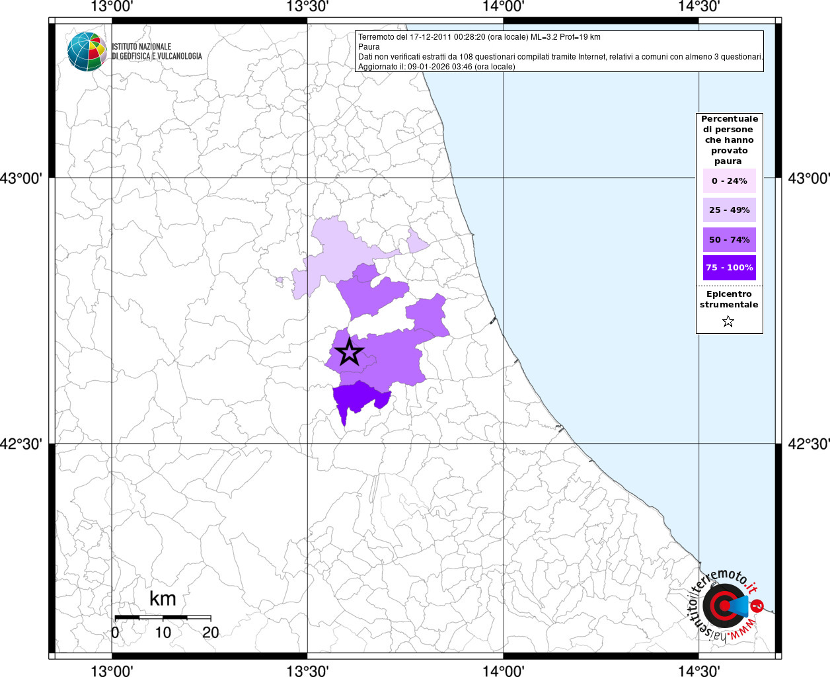
Task: Click the 'Percentuale di persone' legend heading
Action: (x=729, y=139)
